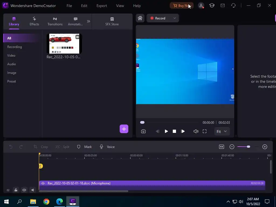Fit timeline to window width icon

(x=222, y=147)
